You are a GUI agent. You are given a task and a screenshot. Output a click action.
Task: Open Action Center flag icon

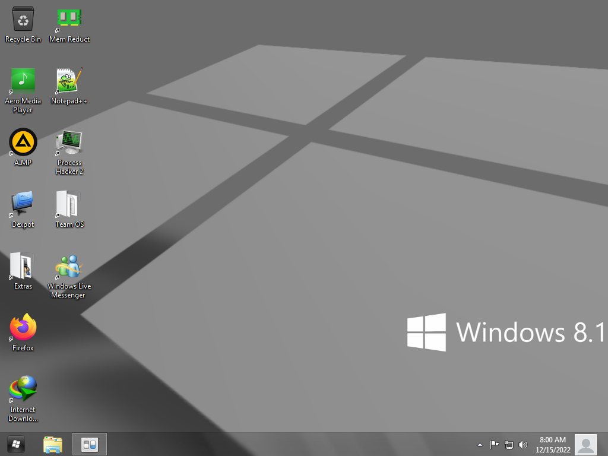coord(494,445)
